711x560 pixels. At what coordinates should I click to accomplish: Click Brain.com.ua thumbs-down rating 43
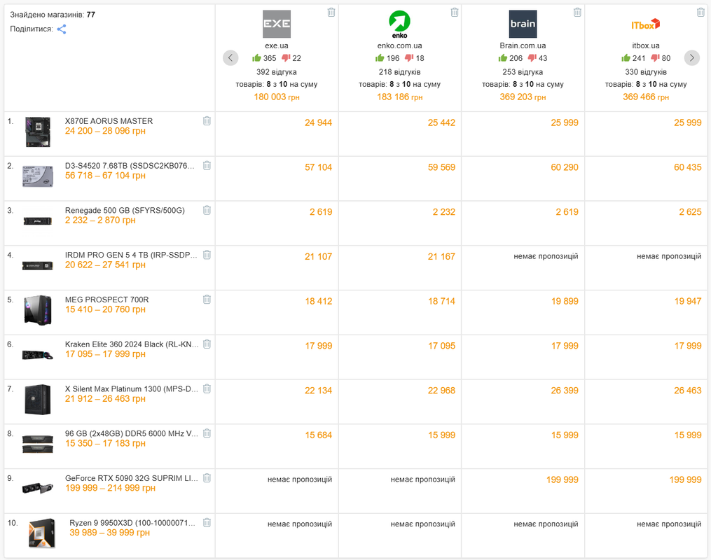tap(538, 58)
